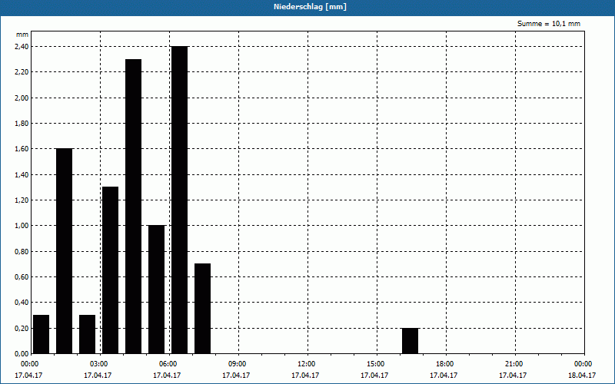
Task: Select the small bar before 18:00
Action: (411, 340)
